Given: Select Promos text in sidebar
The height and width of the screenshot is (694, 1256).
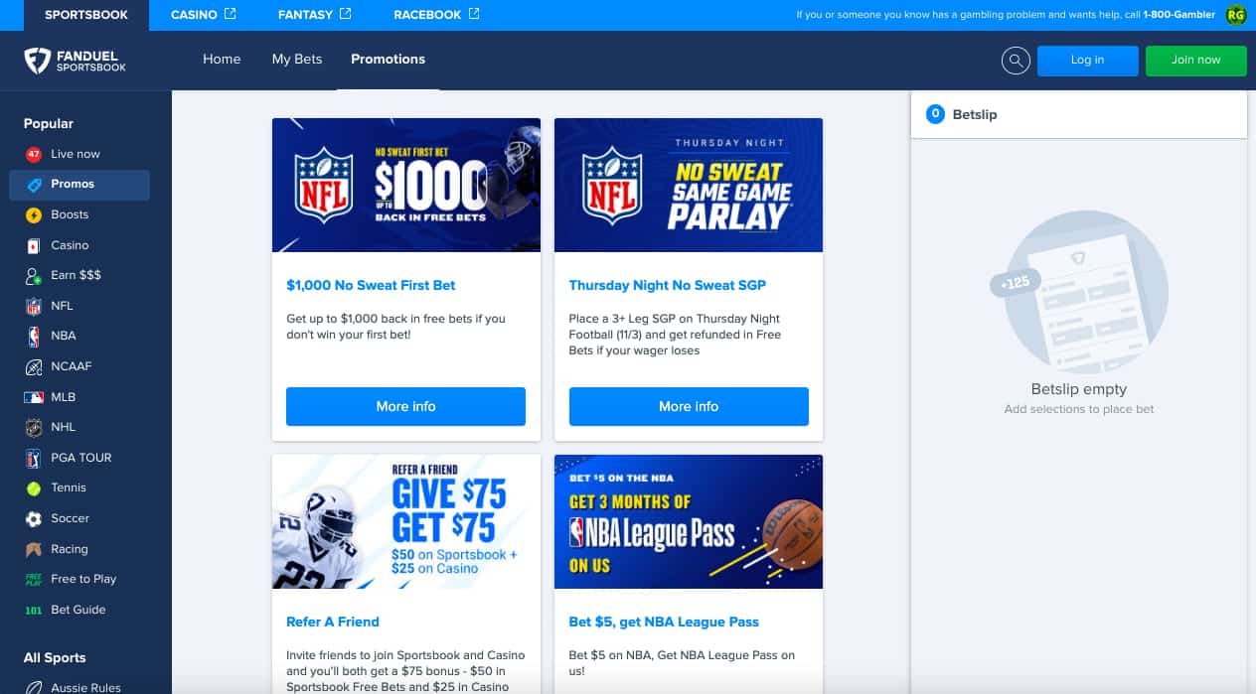Looking at the screenshot, I should point(73,184).
